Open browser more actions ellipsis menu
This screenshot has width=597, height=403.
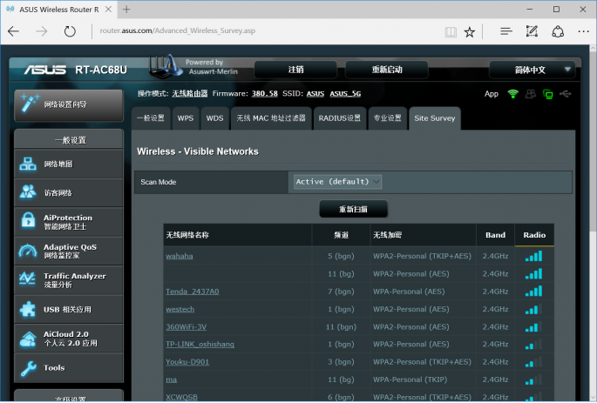[583, 31]
